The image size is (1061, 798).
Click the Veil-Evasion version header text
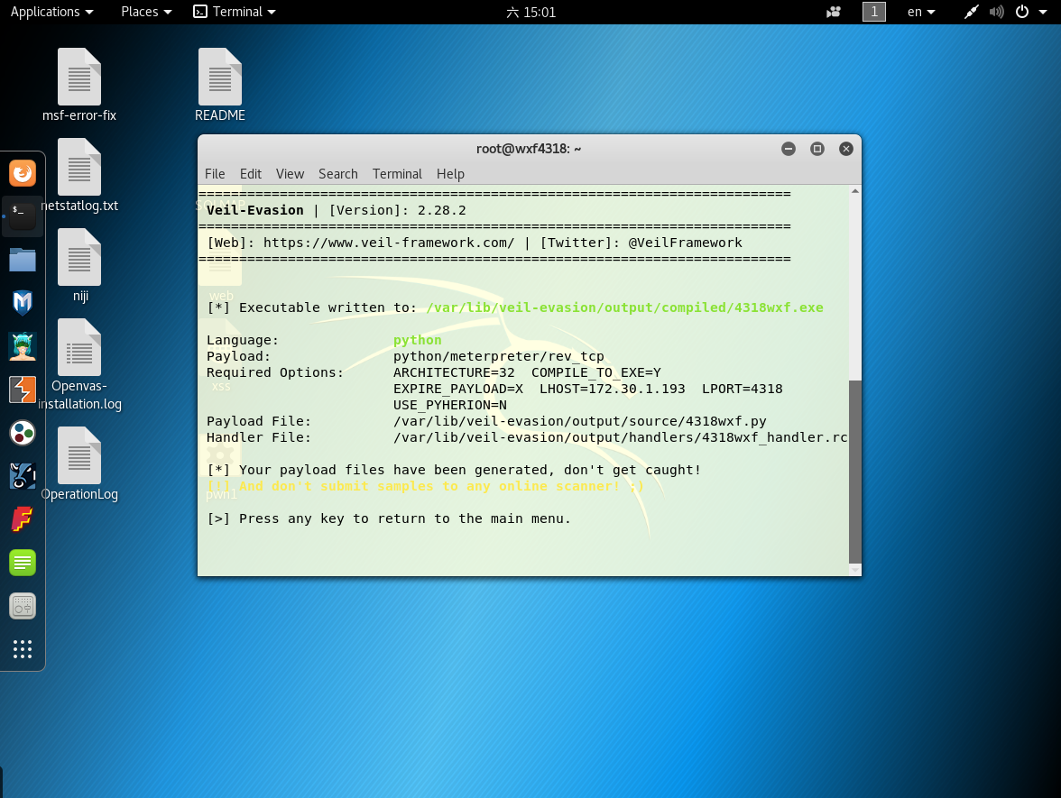[x=337, y=210]
